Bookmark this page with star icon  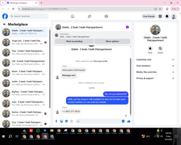(160, 9)
